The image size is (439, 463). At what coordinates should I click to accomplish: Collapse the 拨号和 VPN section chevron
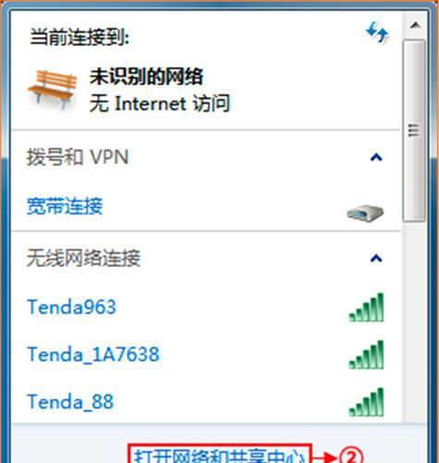click(x=376, y=157)
